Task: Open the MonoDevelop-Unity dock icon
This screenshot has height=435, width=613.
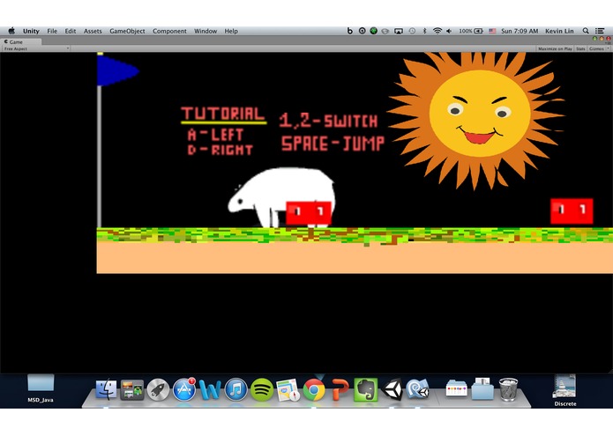Action: tap(417, 389)
